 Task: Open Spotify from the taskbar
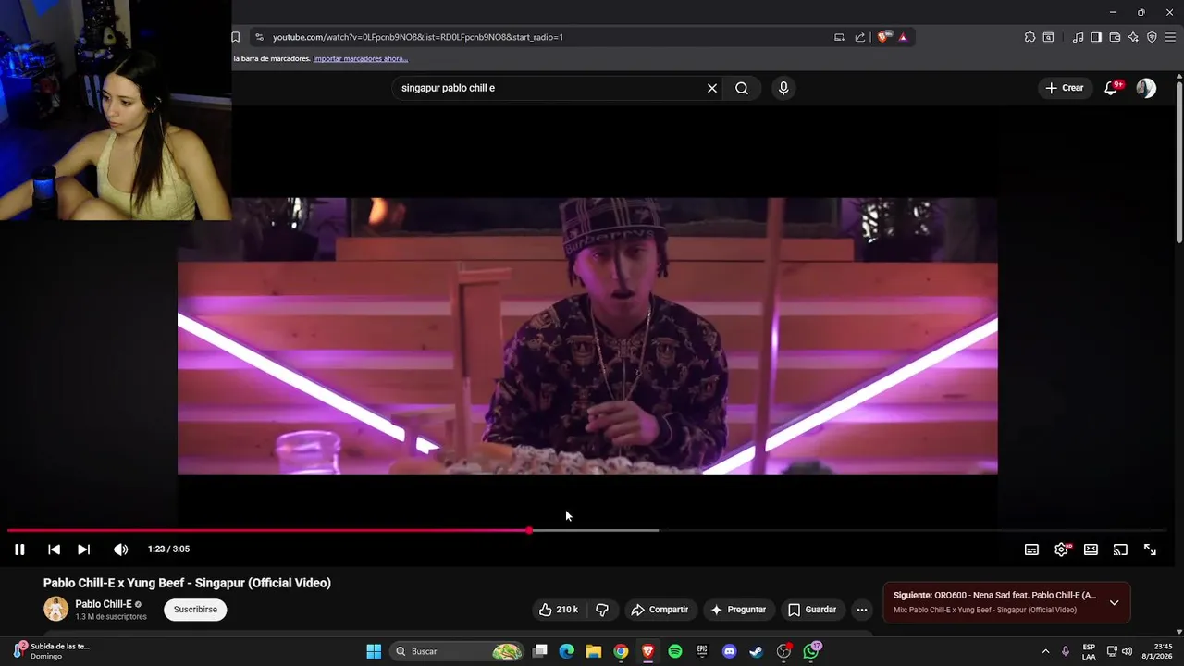point(675,651)
